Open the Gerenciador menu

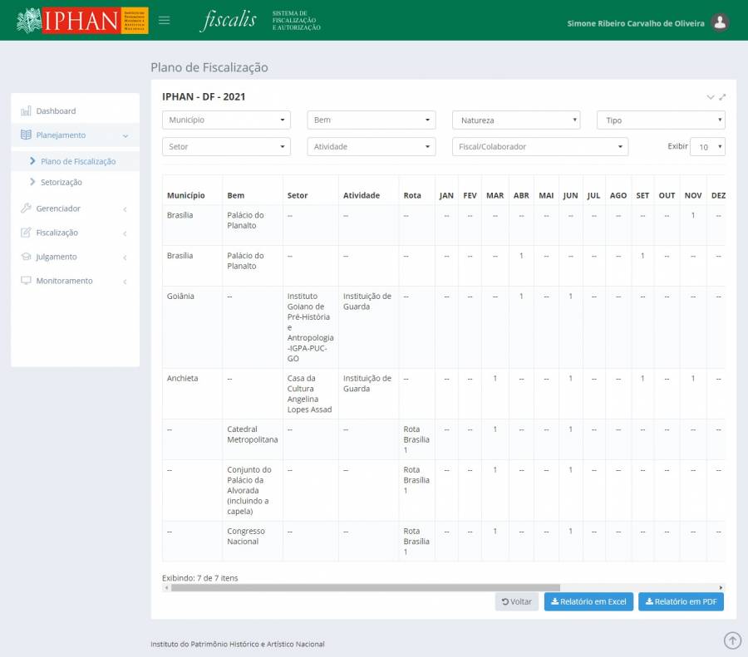pyautogui.click(x=58, y=208)
